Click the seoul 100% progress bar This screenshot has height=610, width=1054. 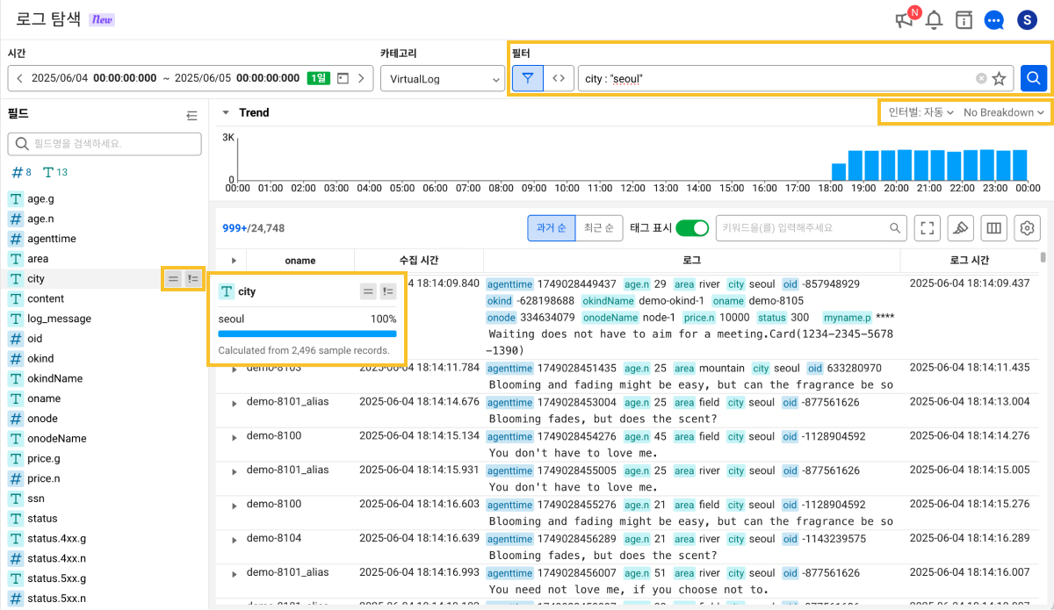307,334
